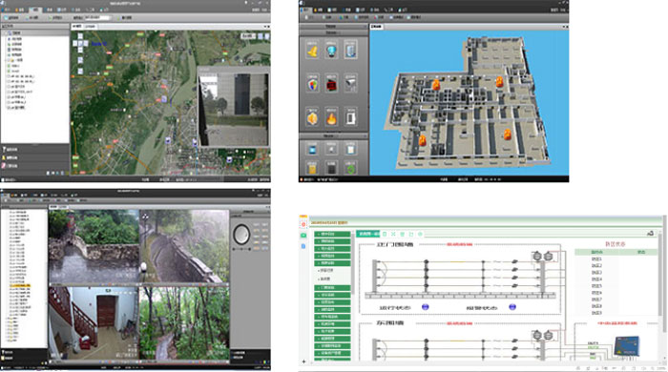Adjust the satellite map zoom slider
The image size is (668, 372).
click(80, 66)
